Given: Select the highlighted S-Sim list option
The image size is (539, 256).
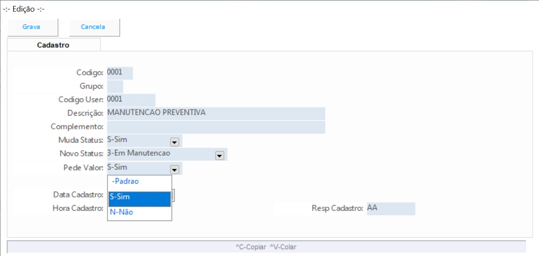Looking at the screenshot, I should [x=139, y=197].
